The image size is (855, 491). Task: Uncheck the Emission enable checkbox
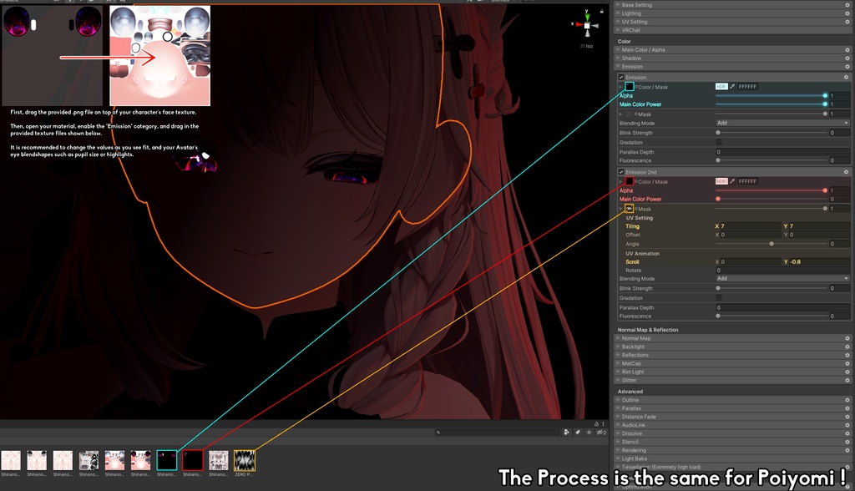(x=621, y=77)
